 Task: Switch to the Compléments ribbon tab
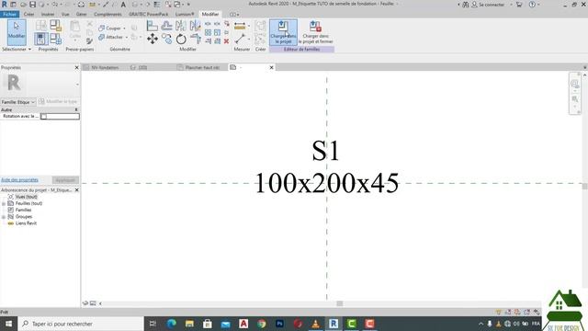pos(107,15)
